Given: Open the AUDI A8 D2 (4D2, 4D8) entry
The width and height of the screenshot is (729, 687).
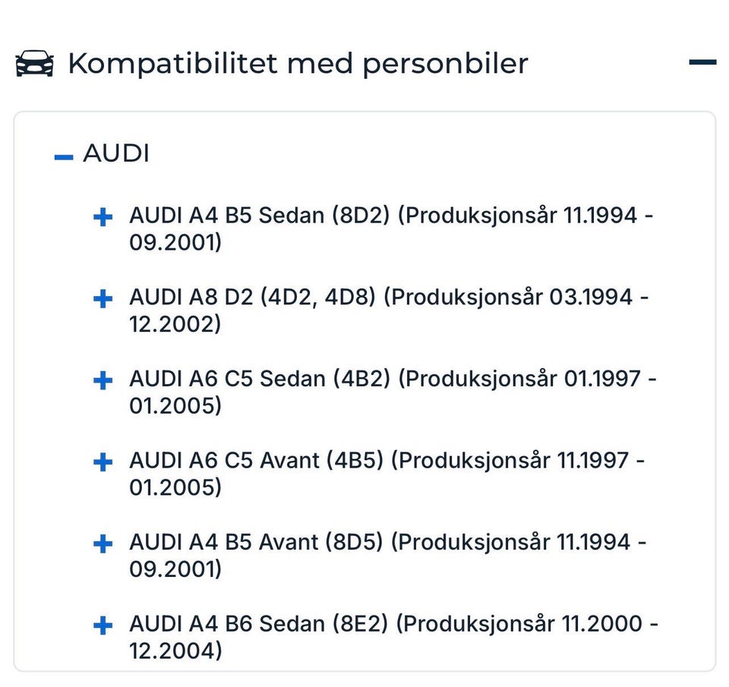Looking at the screenshot, I should pyautogui.click(x=252, y=298).
